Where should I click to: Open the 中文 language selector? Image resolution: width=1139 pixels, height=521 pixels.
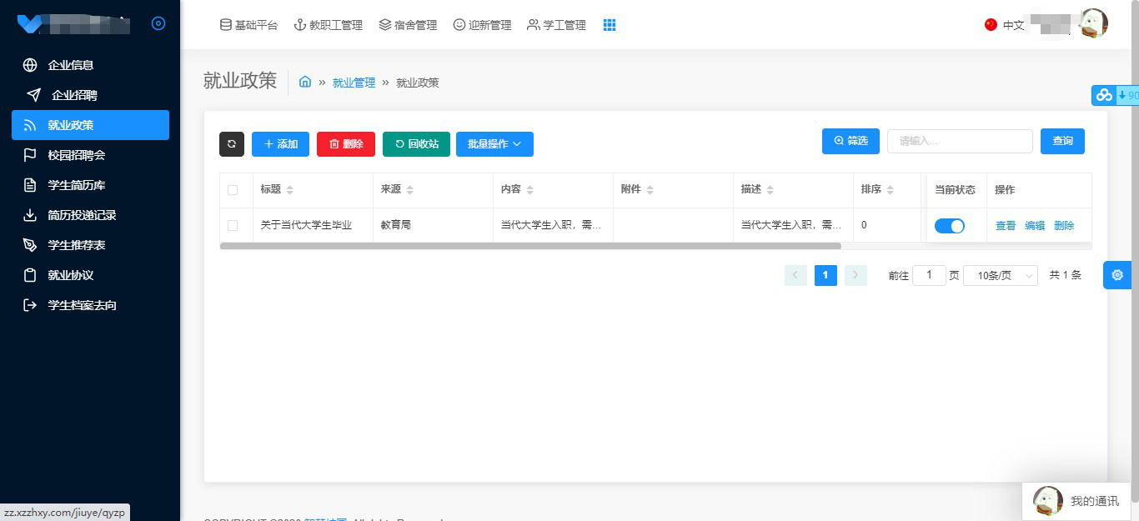(1005, 25)
